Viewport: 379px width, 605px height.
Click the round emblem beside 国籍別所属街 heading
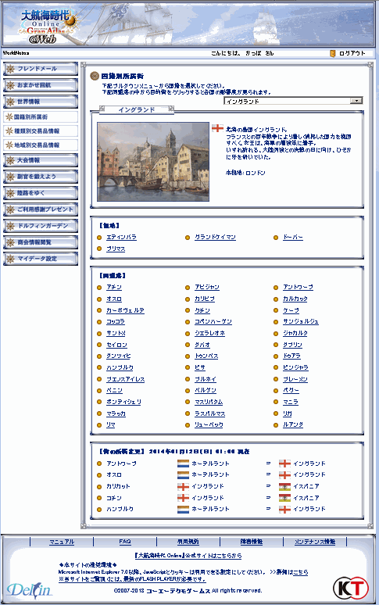[x=95, y=76]
